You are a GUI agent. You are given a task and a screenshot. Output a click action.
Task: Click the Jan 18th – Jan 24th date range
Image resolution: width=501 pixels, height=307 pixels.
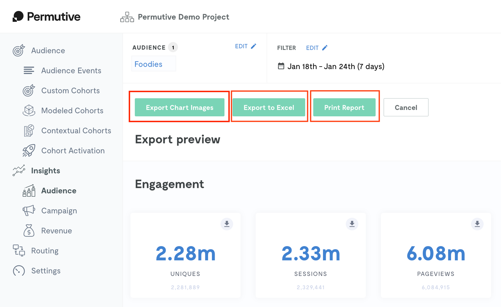[336, 66]
